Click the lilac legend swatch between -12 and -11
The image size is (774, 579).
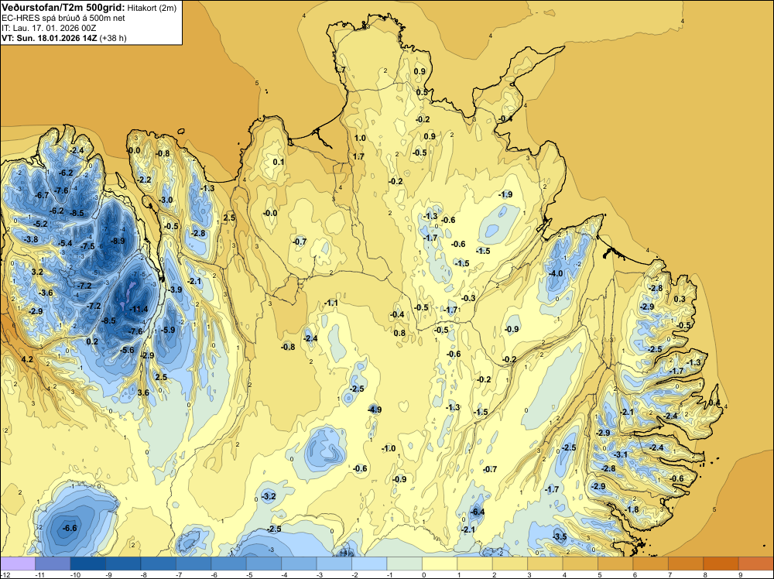click(18, 564)
